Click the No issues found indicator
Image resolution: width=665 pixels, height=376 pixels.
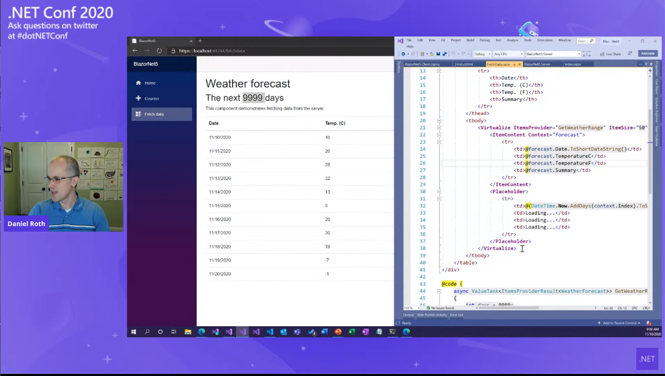[x=440, y=308]
